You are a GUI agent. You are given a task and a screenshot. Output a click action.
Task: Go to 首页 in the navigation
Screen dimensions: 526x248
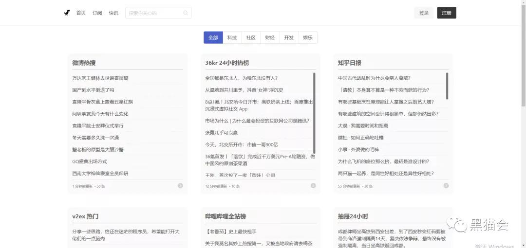click(x=81, y=13)
